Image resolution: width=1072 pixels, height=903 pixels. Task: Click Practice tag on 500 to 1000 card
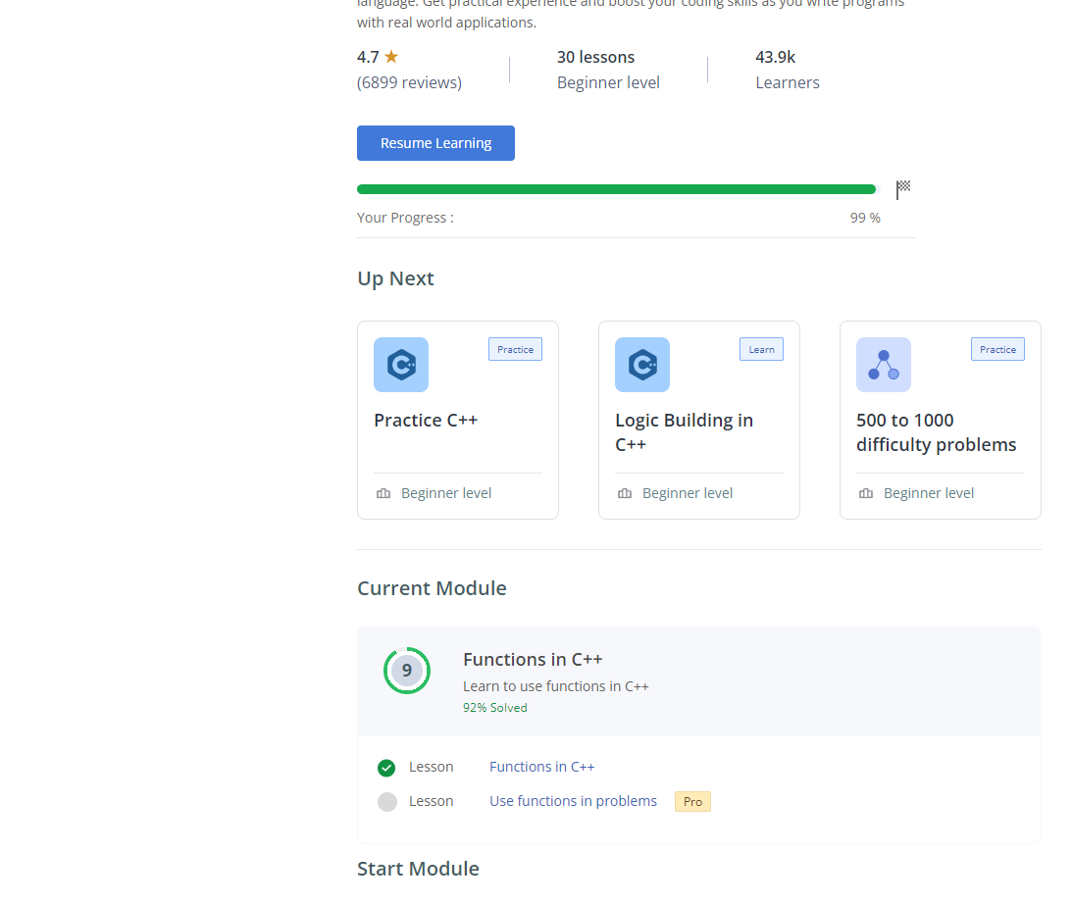[x=997, y=349]
